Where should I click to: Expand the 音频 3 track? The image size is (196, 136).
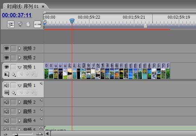pyautogui.click(x=19, y=111)
